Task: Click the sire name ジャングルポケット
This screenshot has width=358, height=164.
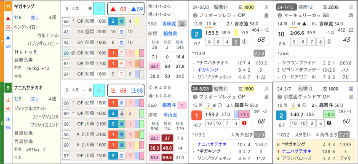Action: 30,108
